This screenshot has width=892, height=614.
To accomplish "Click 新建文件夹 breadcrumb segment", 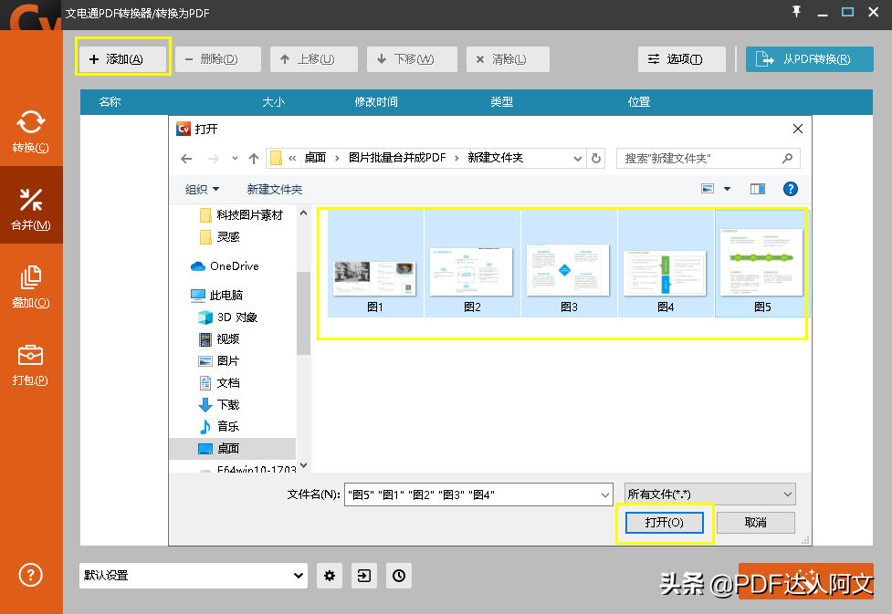I will (x=495, y=158).
